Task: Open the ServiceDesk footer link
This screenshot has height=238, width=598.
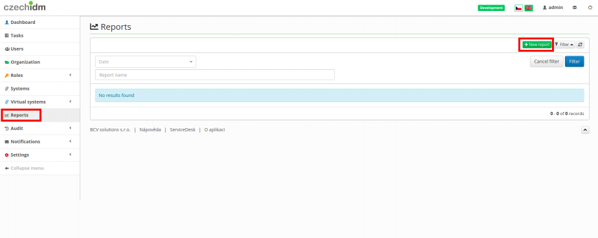Action: point(183,130)
